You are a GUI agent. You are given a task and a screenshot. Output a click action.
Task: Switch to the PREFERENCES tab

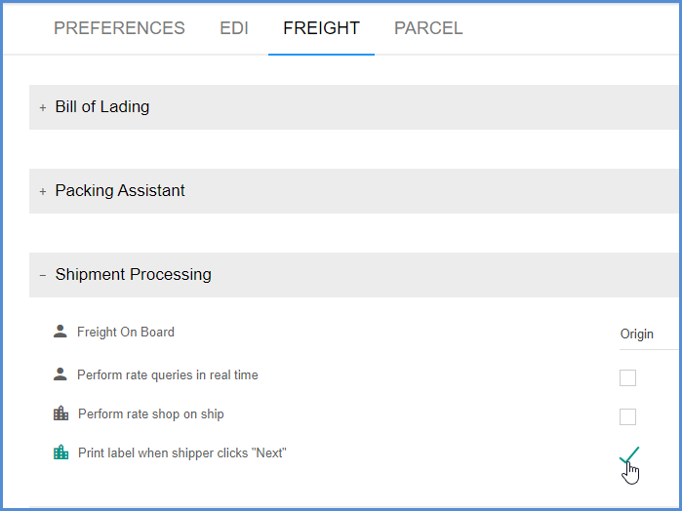pos(119,28)
